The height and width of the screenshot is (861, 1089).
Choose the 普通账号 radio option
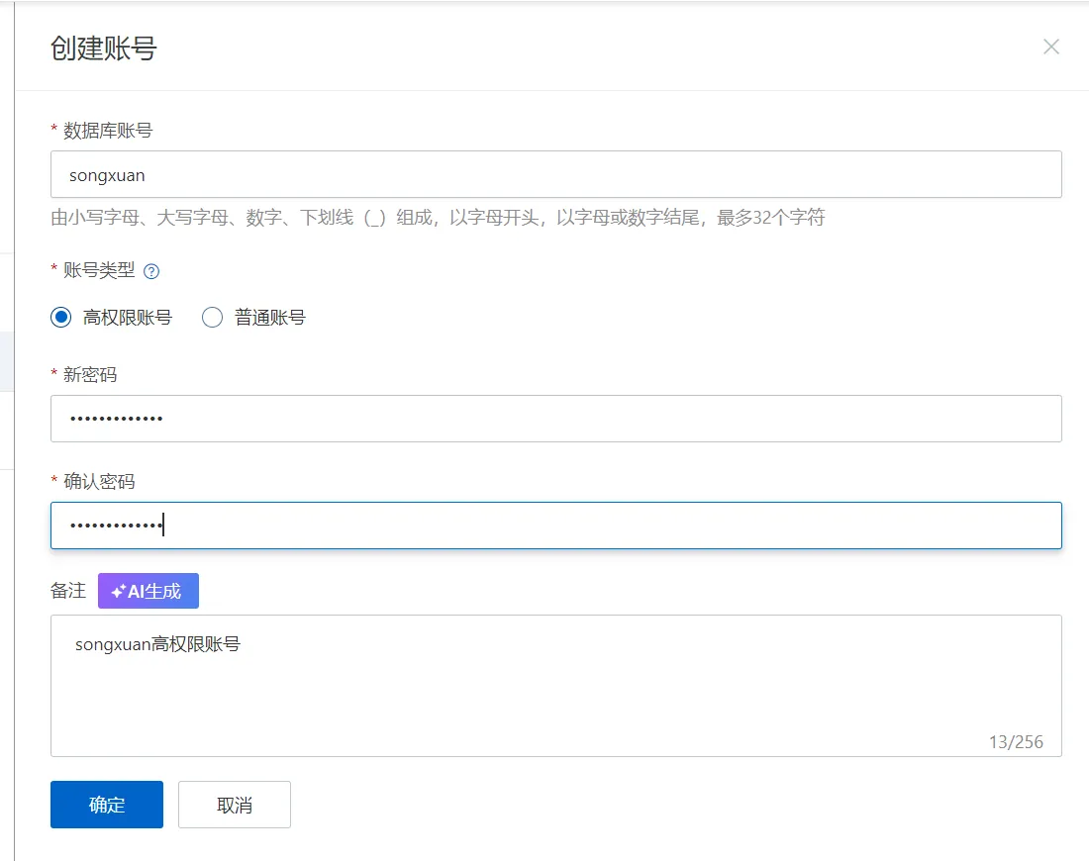pyautogui.click(x=212, y=318)
